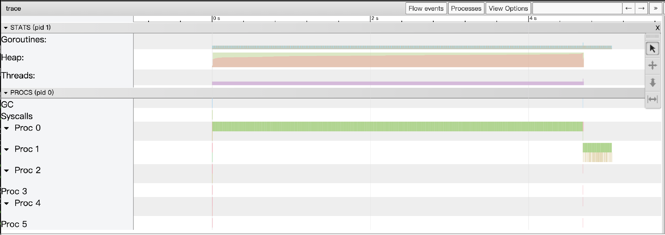Viewport: 665px width, 235px height.
Task: Click the green Proc 0 activity bar
Action: pyautogui.click(x=397, y=126)
